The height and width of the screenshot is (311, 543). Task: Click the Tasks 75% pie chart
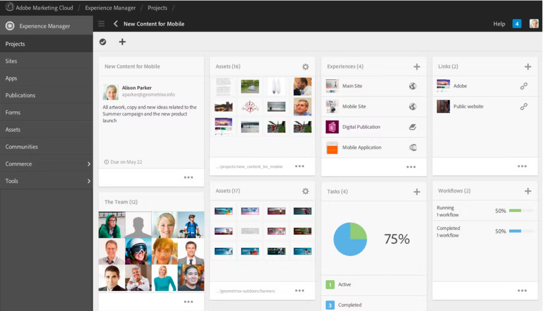(x=350, y=239)
